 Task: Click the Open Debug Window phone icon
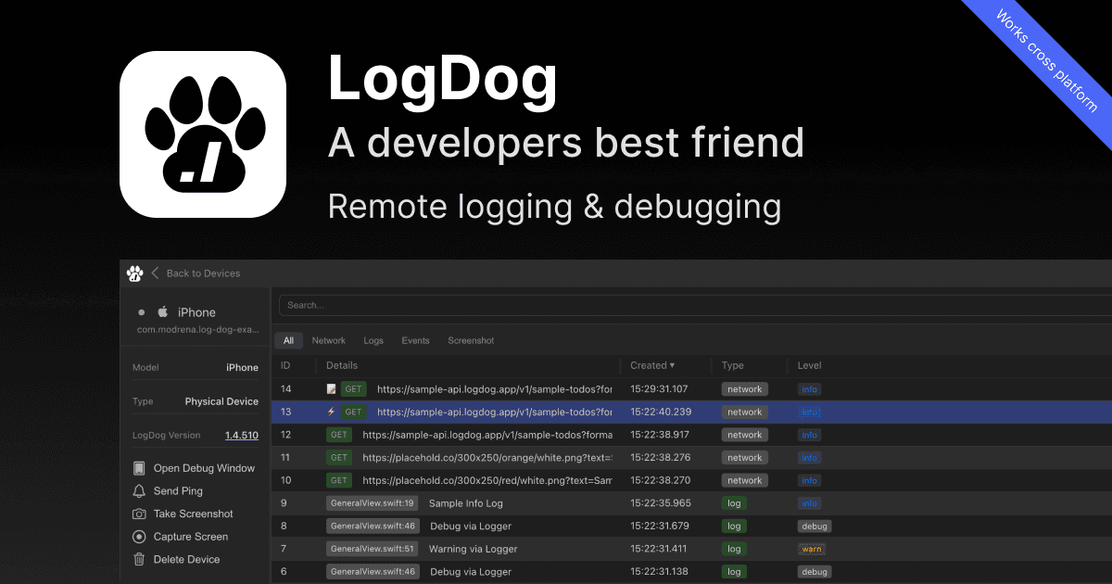(139, 468)
